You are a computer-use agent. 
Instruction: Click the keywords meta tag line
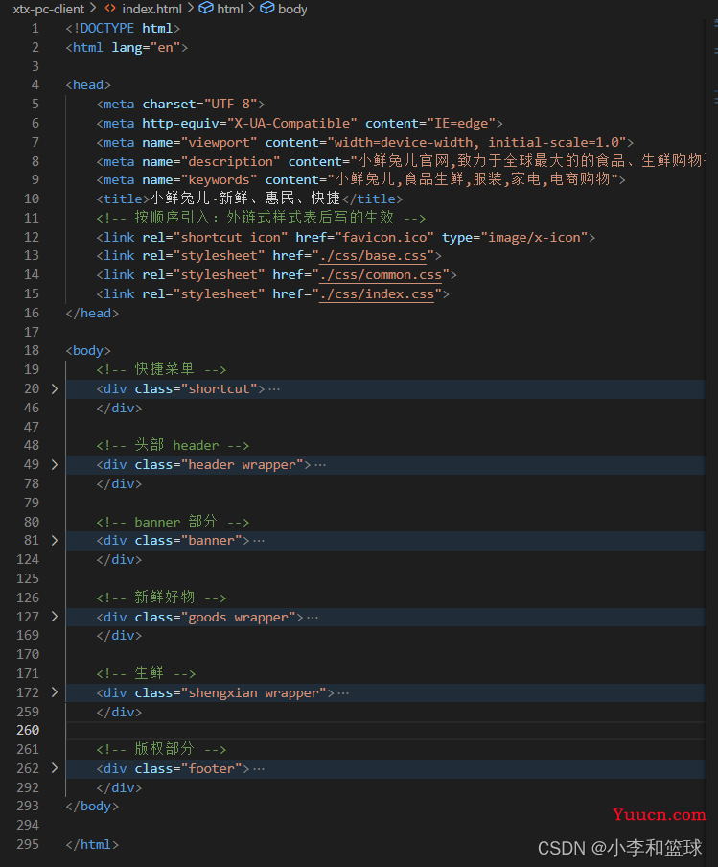tap(361, 179)
